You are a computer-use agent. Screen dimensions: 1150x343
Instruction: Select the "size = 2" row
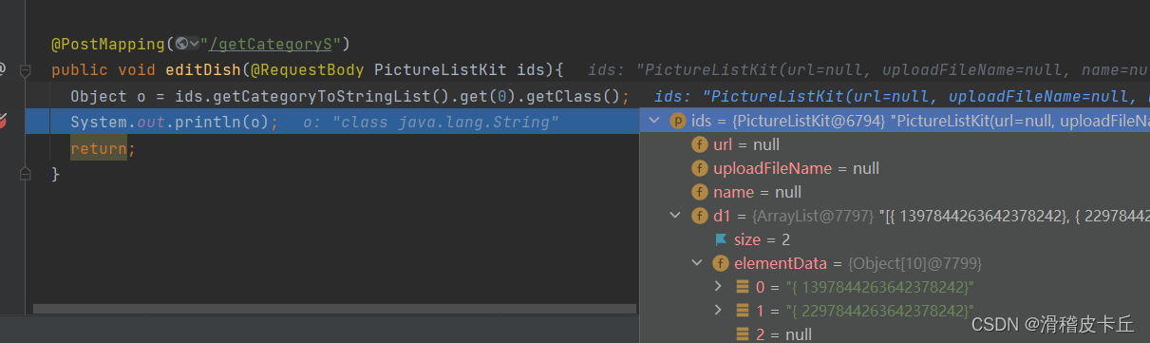895,239
